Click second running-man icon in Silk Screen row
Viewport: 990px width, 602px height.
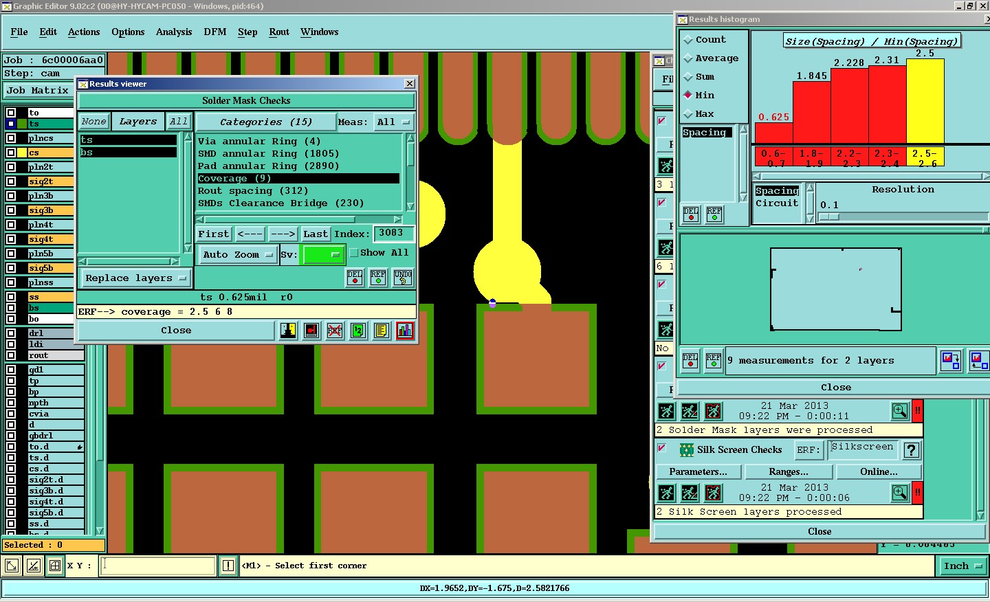(690, 493)
